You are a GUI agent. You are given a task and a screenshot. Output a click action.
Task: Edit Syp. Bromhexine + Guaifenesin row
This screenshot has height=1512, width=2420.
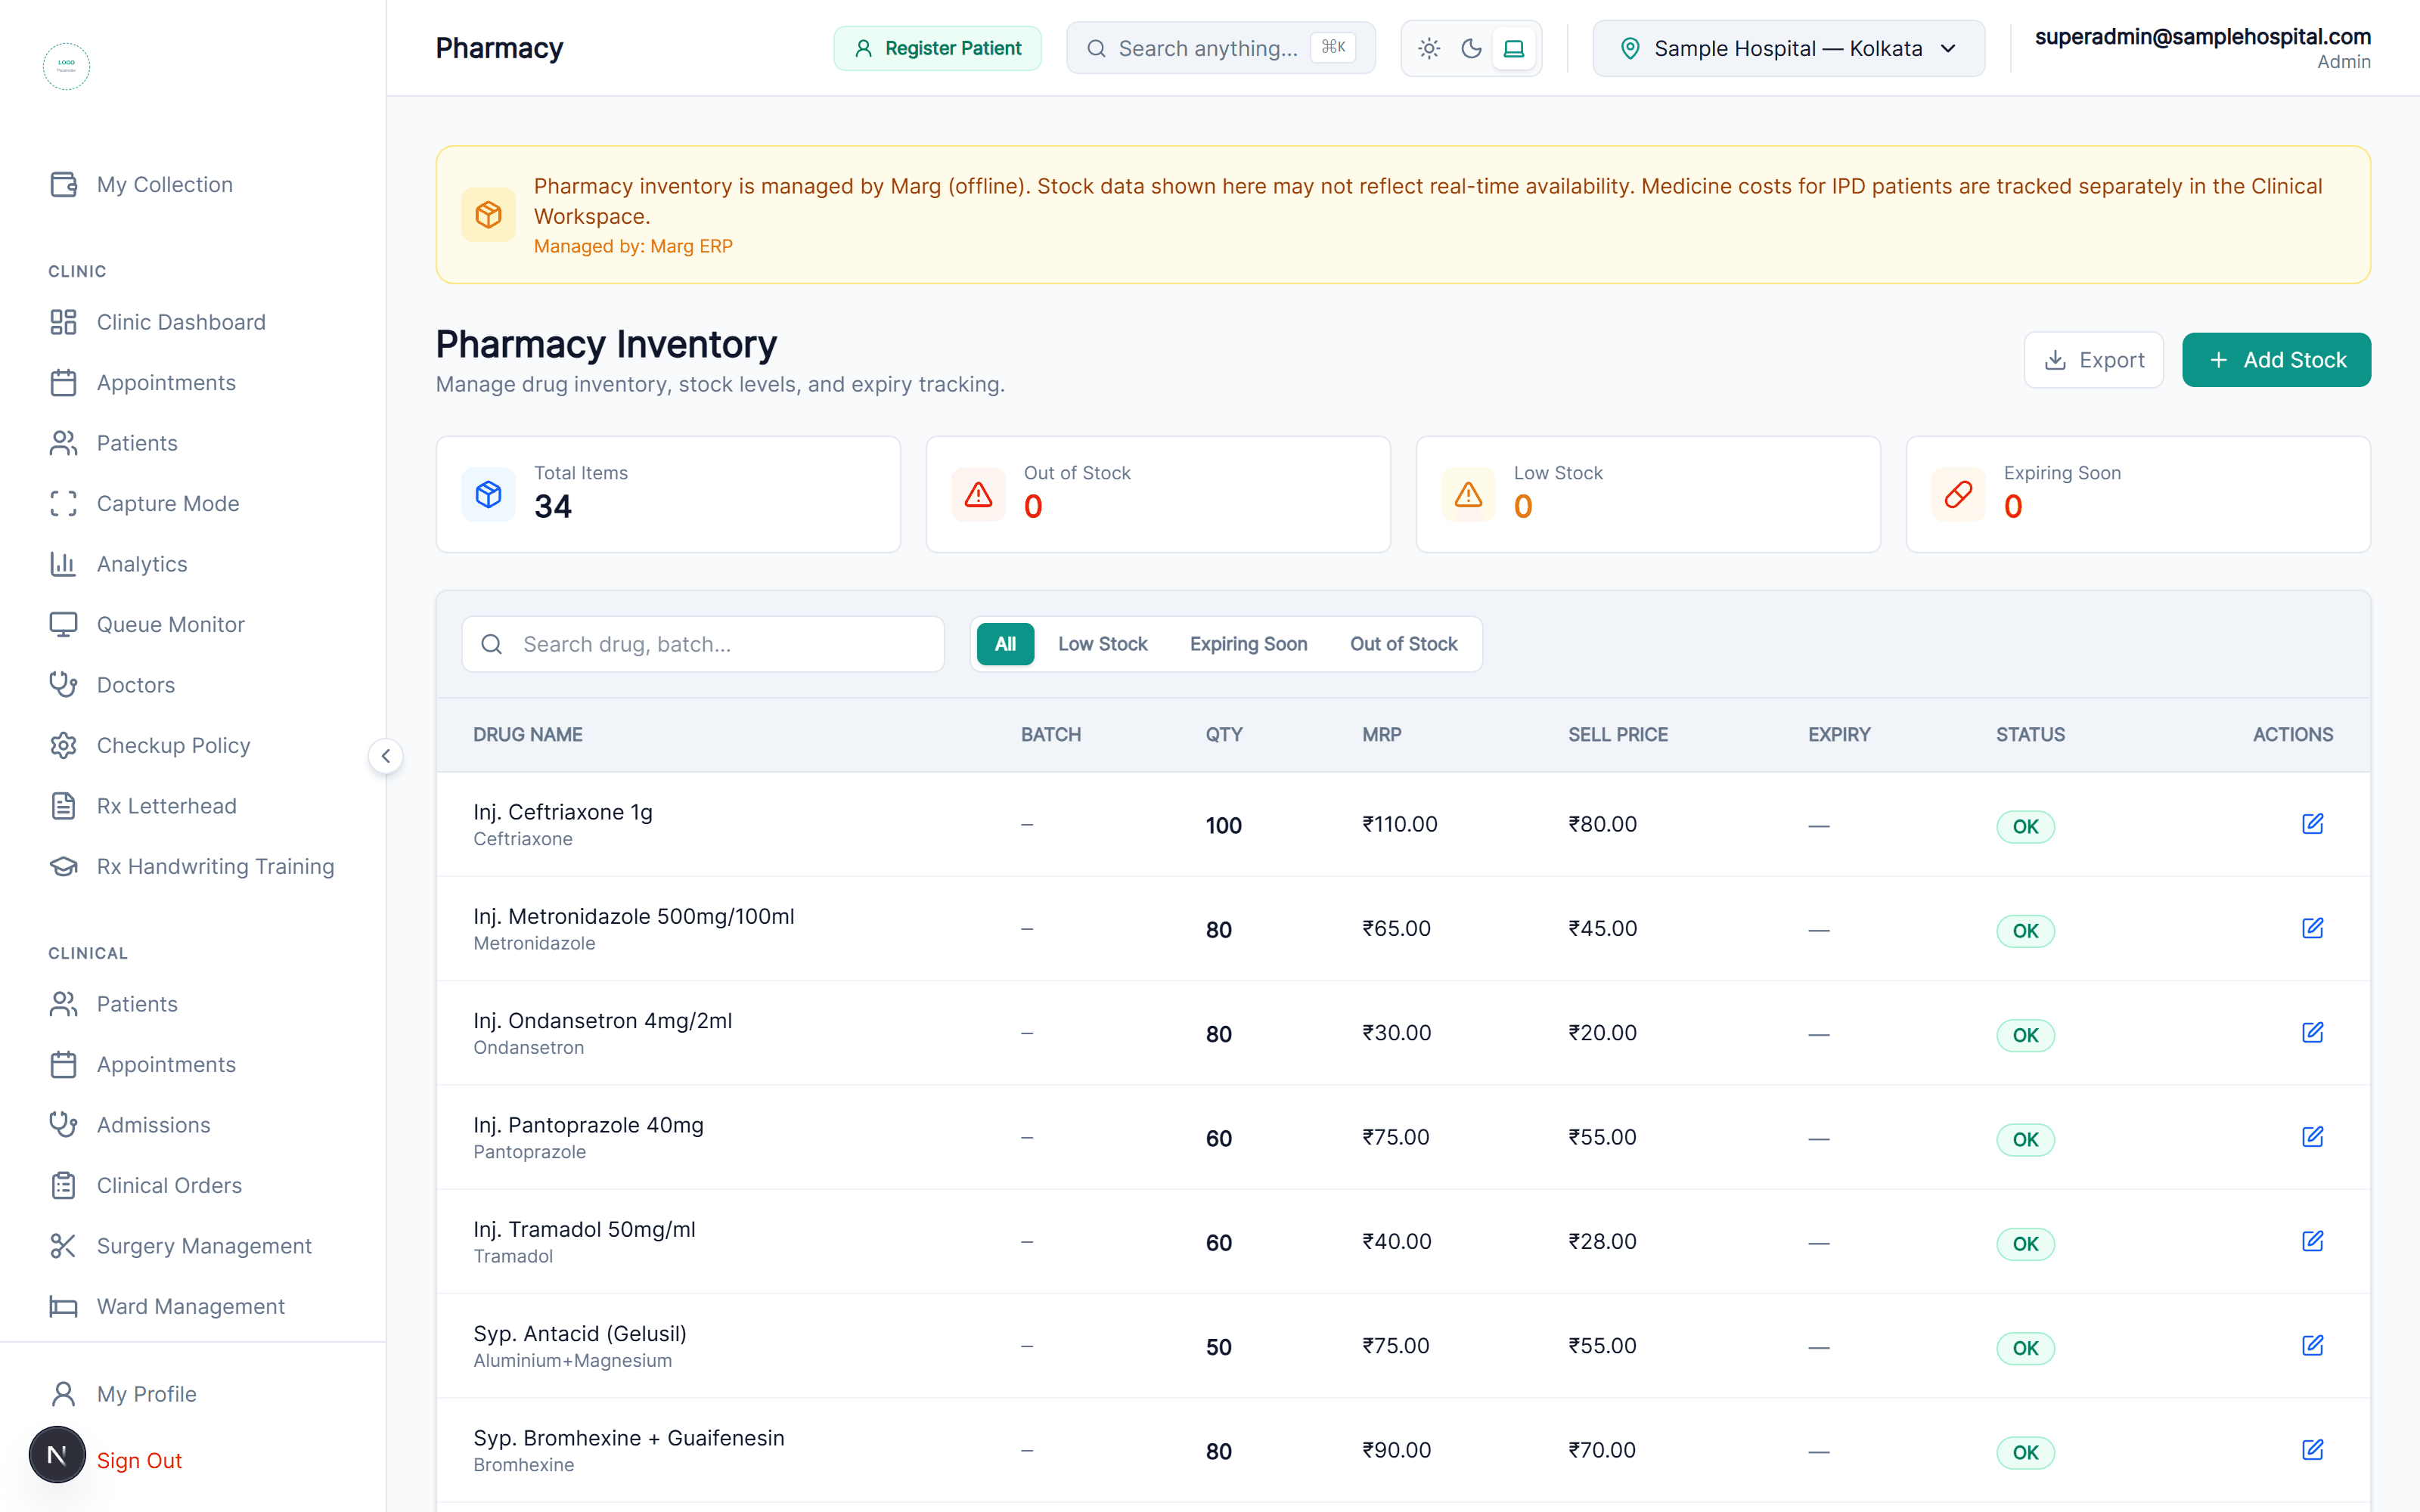tap(2312, 1450)
